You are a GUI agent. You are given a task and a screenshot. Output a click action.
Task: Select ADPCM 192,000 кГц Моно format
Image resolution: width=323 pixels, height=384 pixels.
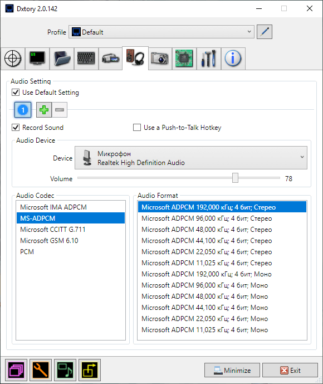coord(222,274)
